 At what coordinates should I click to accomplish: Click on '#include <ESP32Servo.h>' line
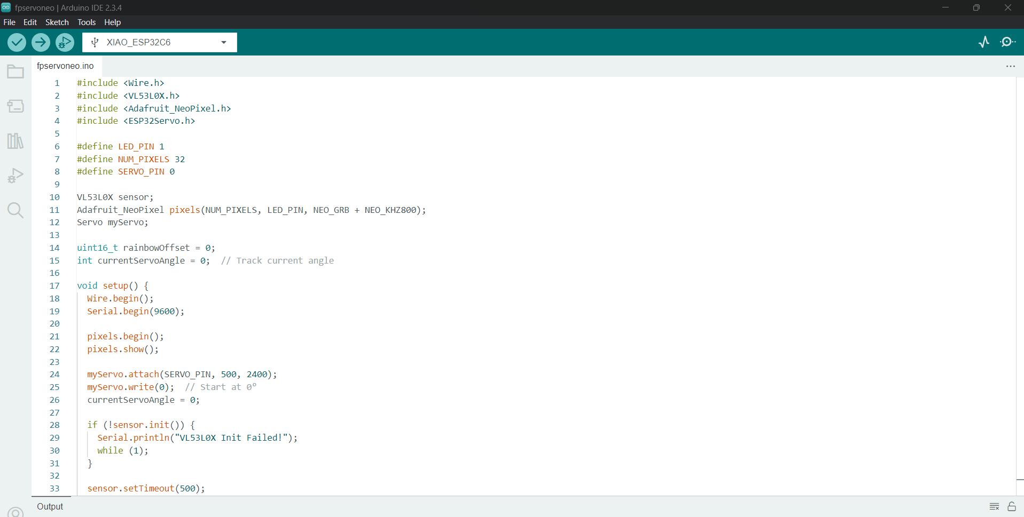tap(136, 121)
